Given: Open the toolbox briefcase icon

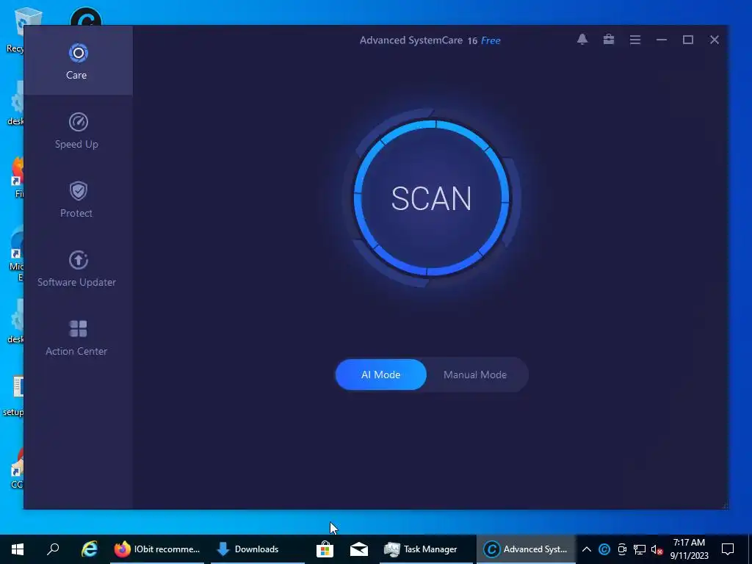Looking at the screenshot, I should click(x=609, y=40).
